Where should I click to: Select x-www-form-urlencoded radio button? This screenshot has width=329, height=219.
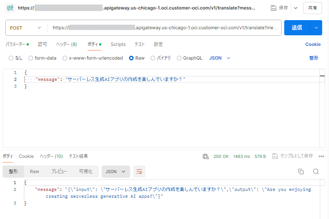(x=65, y=58)
